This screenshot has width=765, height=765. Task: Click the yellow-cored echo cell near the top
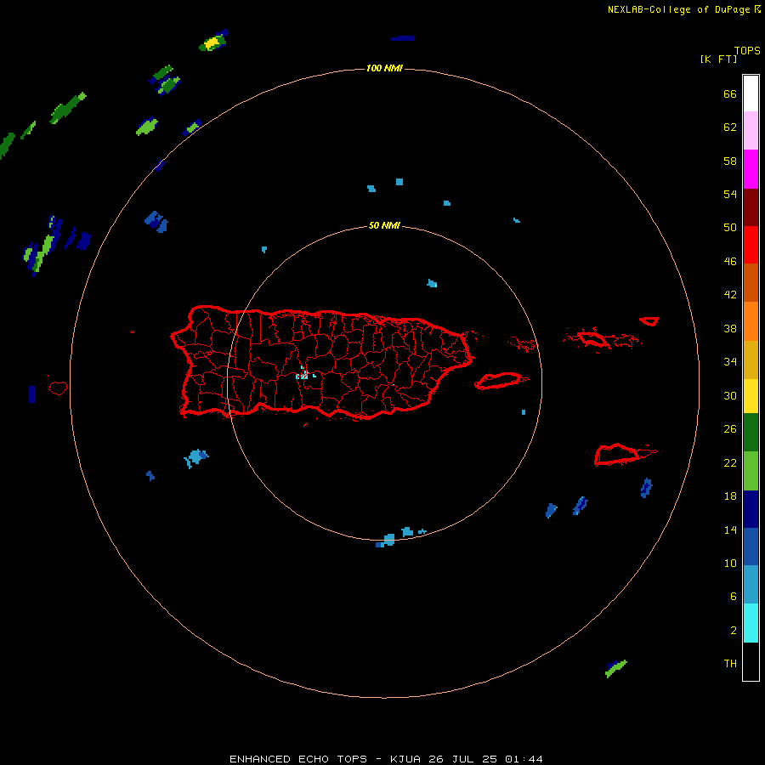pos(213,42)
